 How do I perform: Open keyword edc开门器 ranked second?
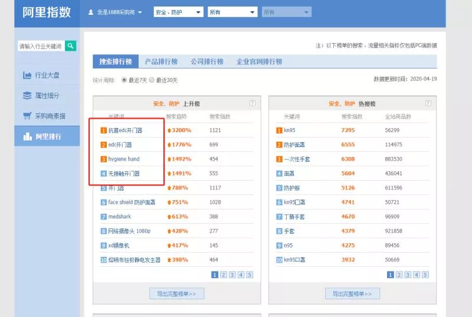click(x=120, y=145)
